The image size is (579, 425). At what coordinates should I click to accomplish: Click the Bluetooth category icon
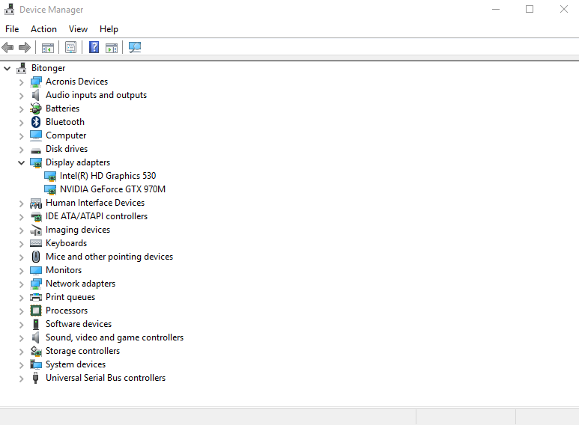tap(35, 122)
